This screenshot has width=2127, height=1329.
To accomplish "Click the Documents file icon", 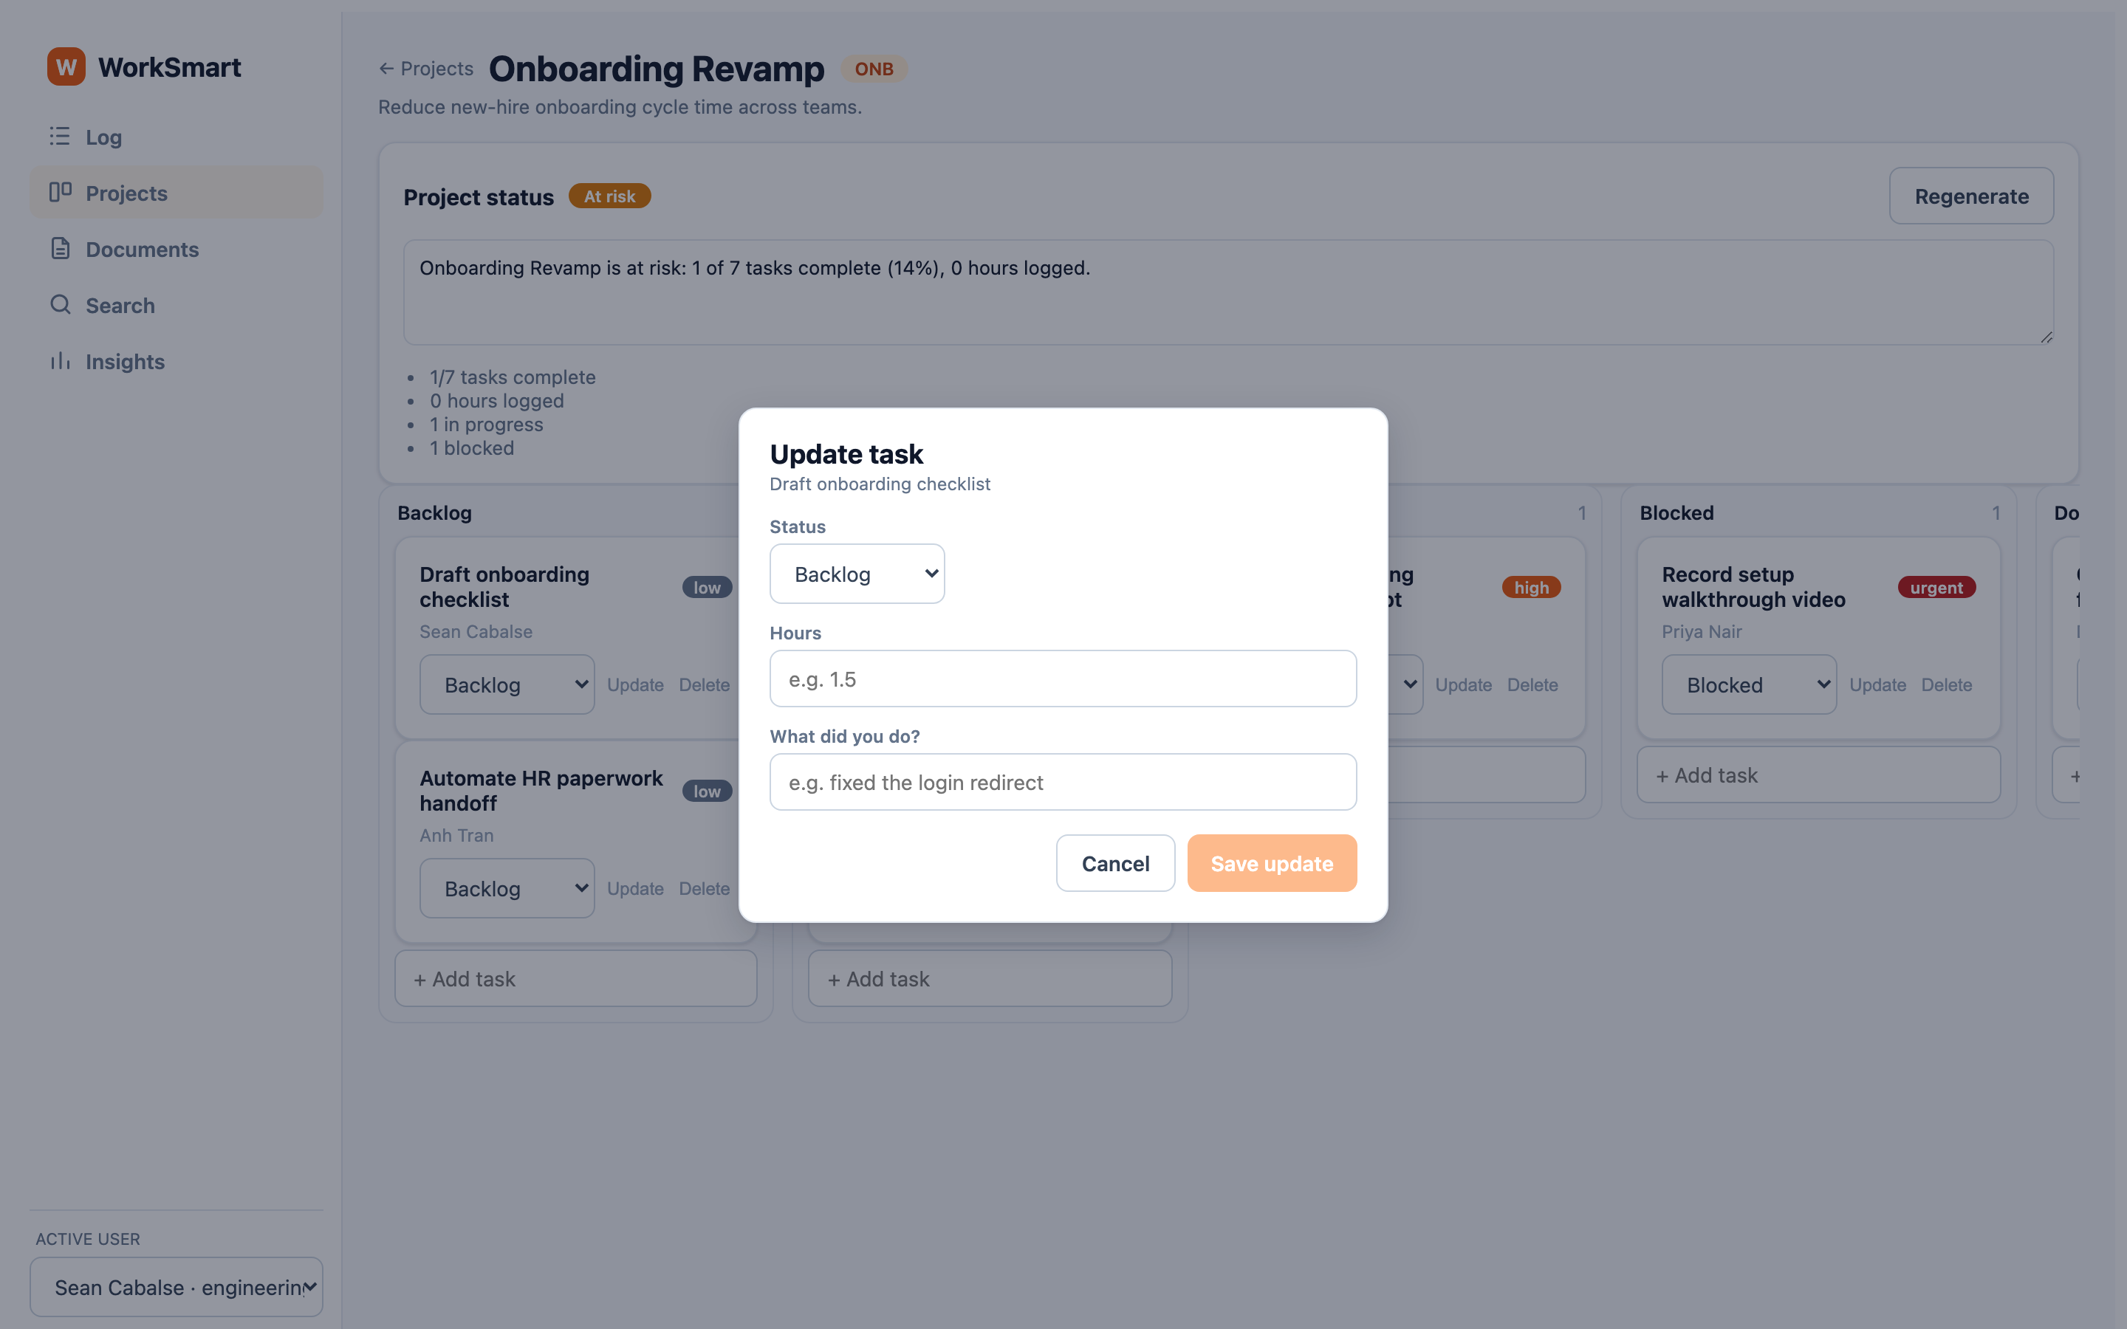I will [x=60, y=249].
